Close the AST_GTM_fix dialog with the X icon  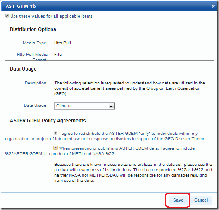(213, 7)
